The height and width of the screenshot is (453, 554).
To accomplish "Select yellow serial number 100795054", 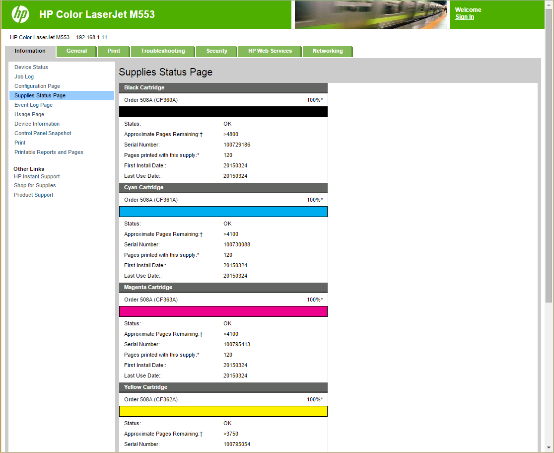I will coord(237,444).
